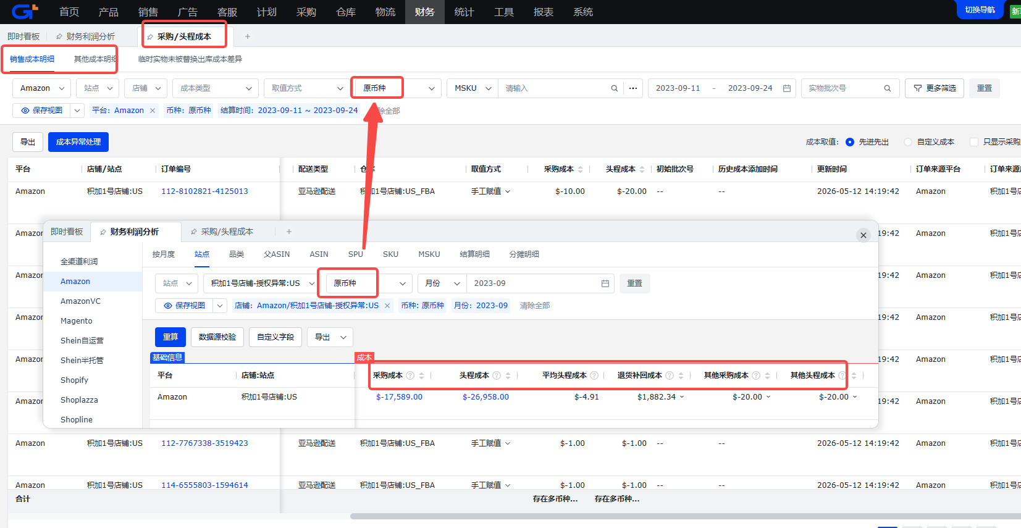The height and width of the screenshot is (528, 1021).
Task: Click the G+ logo icon
Action: (25, 11)
